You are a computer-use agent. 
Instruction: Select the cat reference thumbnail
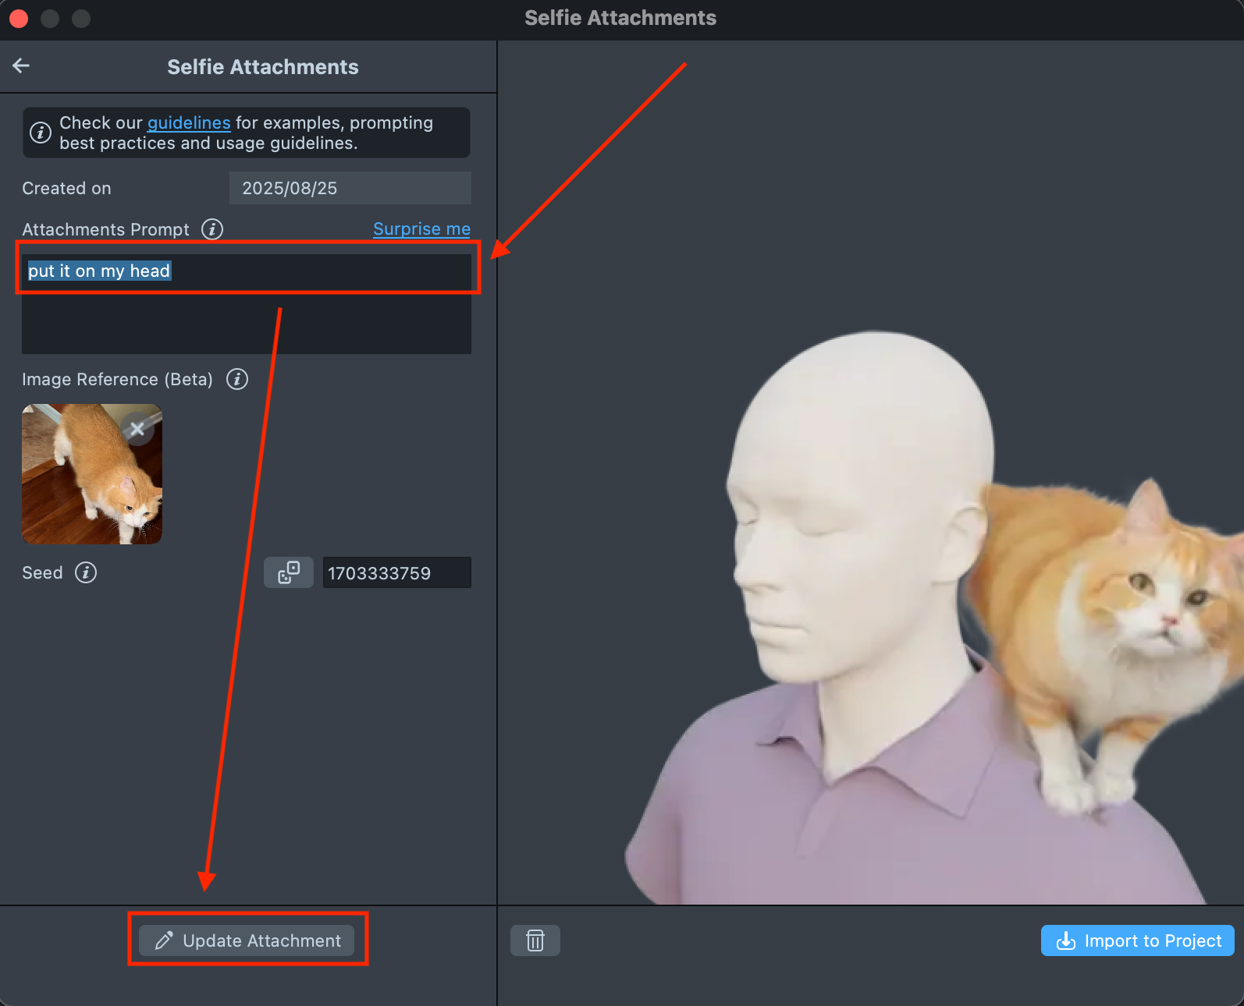[84, 484]
